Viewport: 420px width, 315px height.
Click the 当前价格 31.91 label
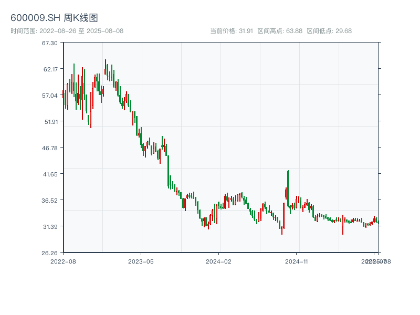pyautogui.click(x=232, y=31)
